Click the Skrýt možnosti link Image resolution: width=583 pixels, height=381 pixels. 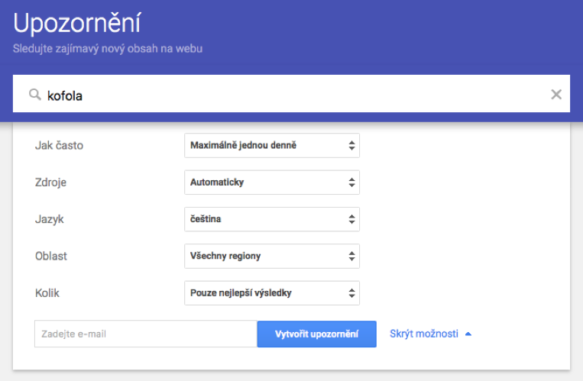[424, 334]
